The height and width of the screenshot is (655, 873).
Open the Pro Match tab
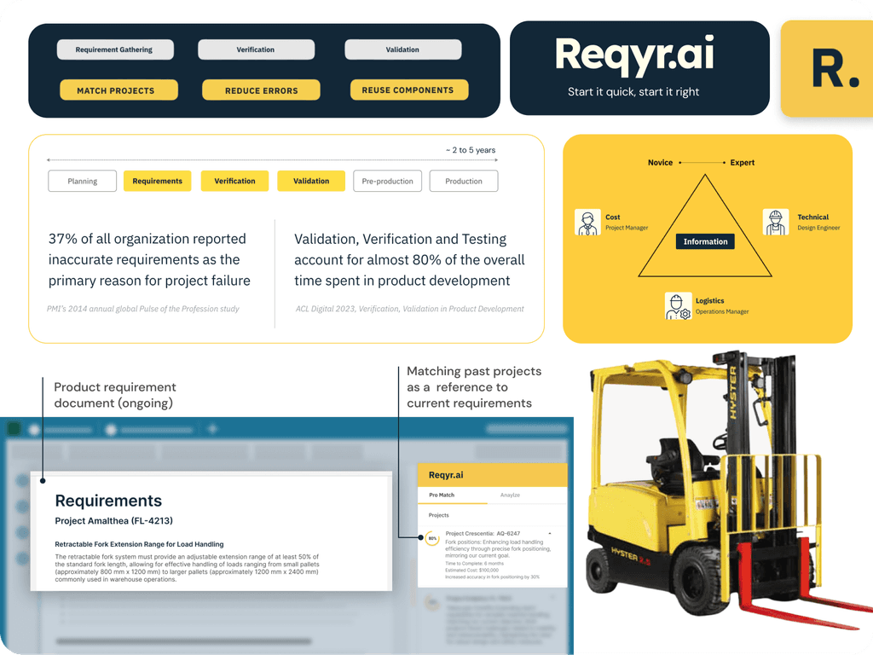(x=442, y=495)
